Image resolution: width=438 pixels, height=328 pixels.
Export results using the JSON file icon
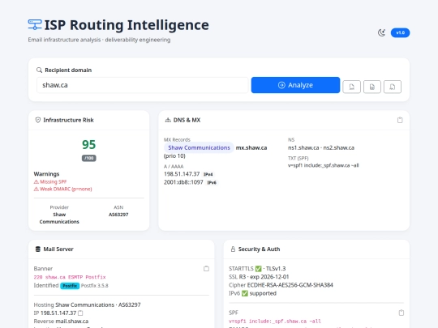(351, 87)
